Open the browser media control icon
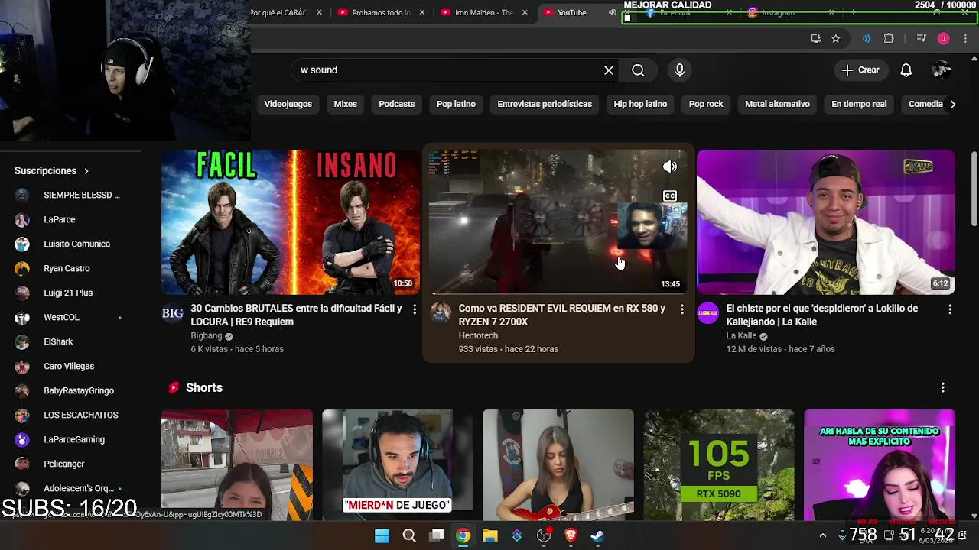This screenshot has height=550, width=979. 921,39
